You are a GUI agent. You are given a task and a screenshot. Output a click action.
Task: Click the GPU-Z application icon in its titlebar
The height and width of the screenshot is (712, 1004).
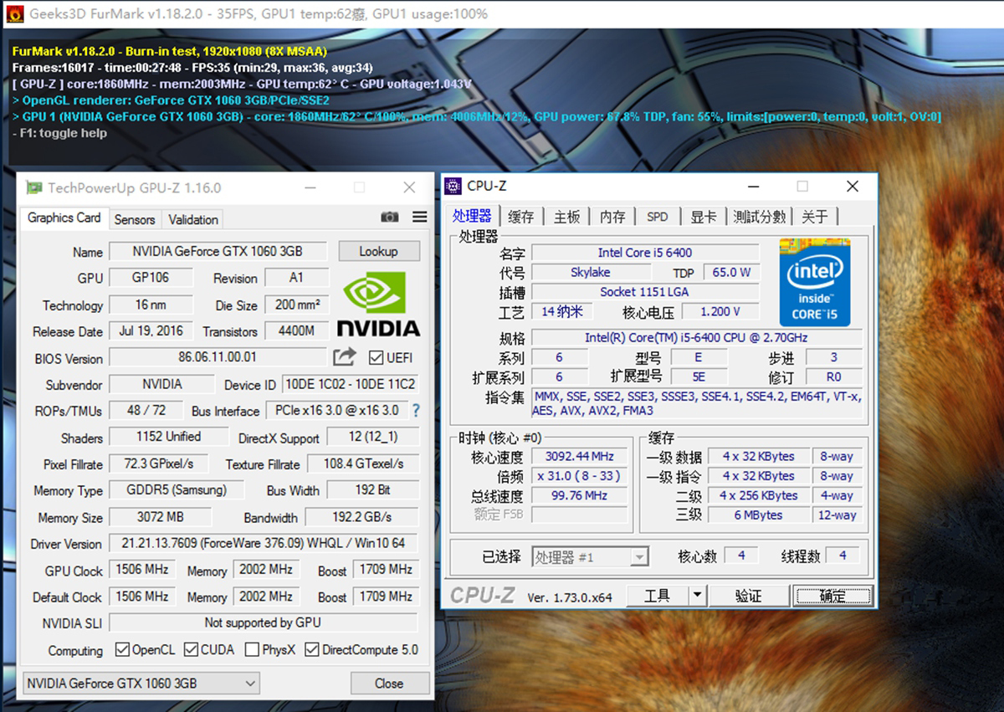point(33,187)
